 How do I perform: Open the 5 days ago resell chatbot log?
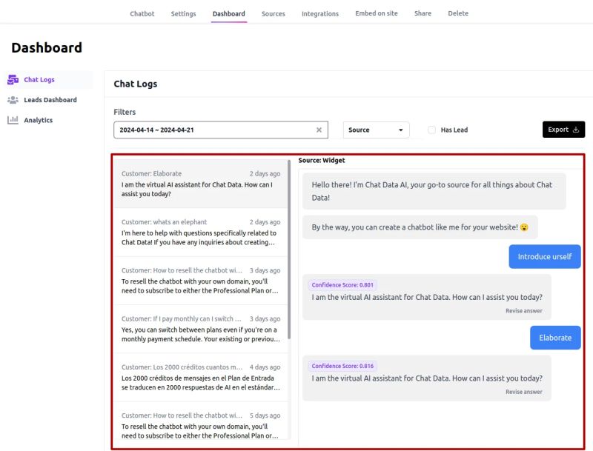point(201,421)
